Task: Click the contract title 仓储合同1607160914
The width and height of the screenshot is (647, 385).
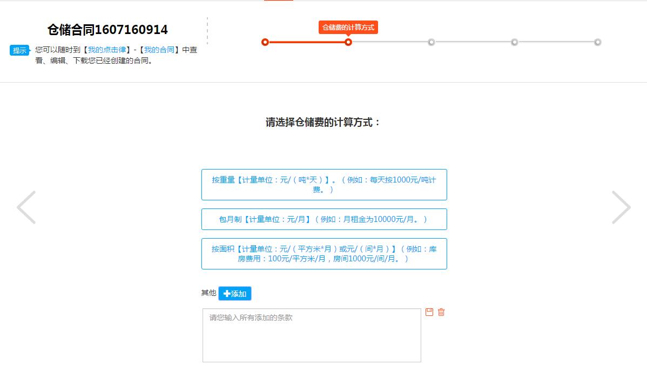Action: click(107, 30)
